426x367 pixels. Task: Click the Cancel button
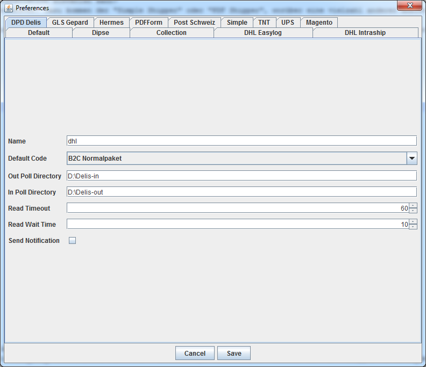pyautogui.click(x=195, y=353)
